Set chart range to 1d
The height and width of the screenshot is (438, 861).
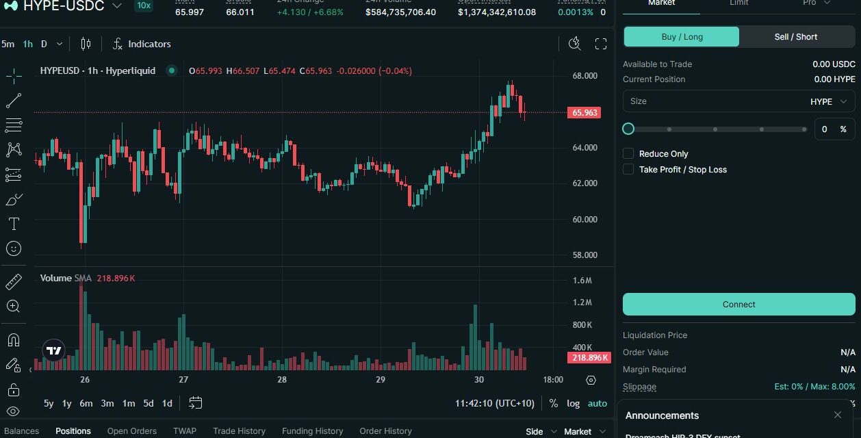click(167, 403)
